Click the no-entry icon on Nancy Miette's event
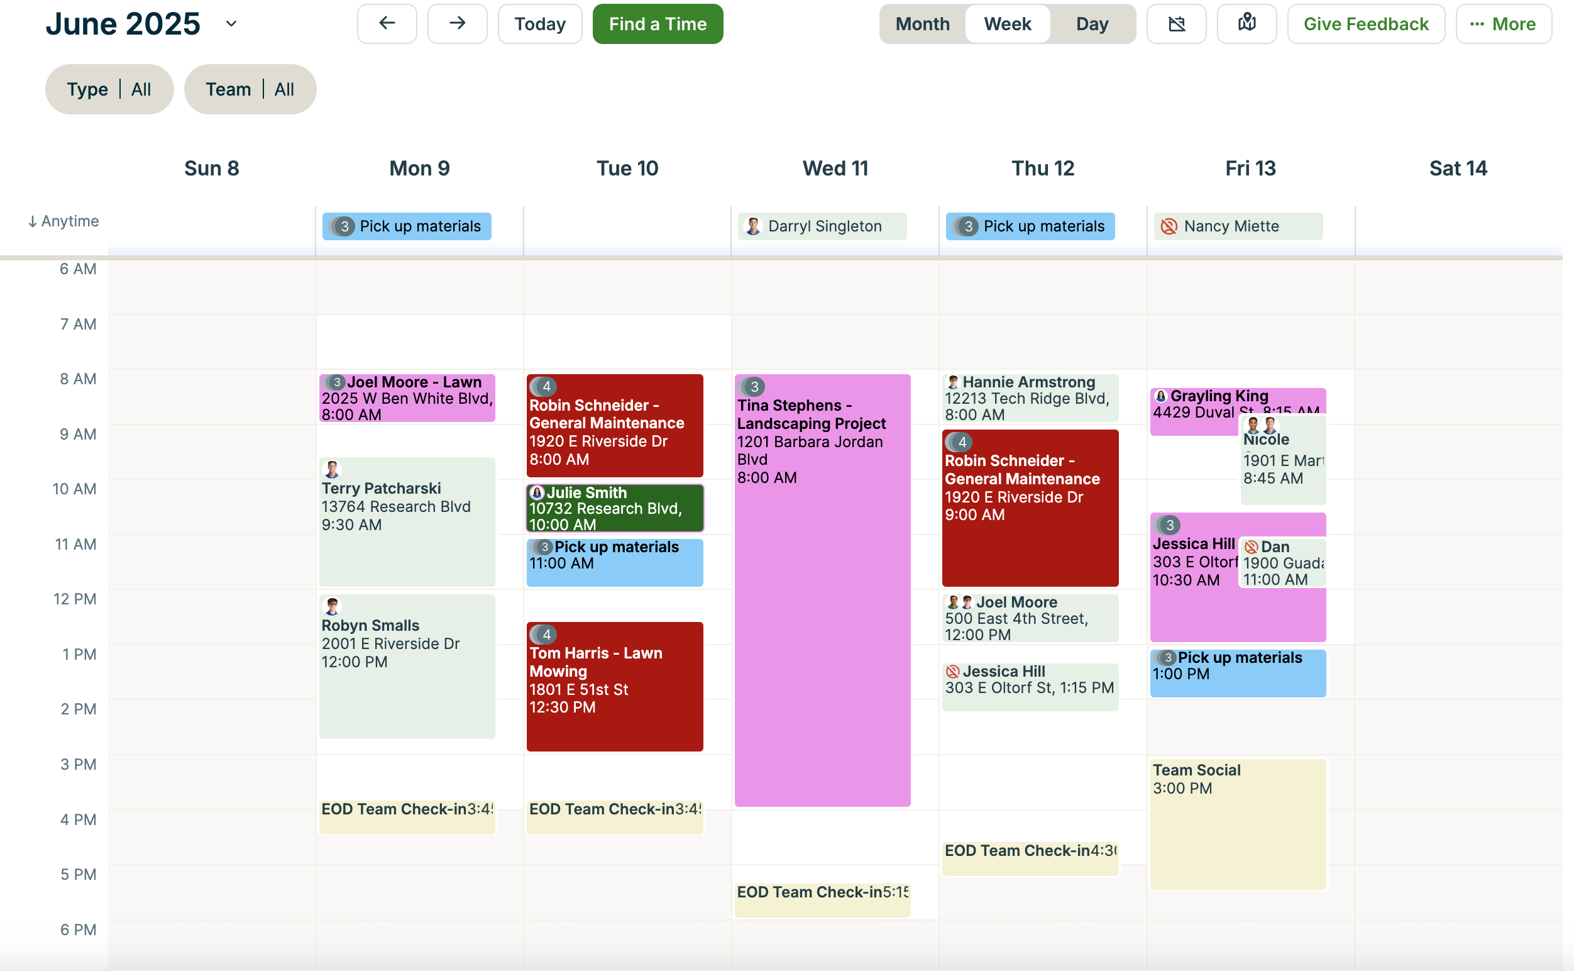The height and width of the screenshot is (971, 1574). [1169, 226]
